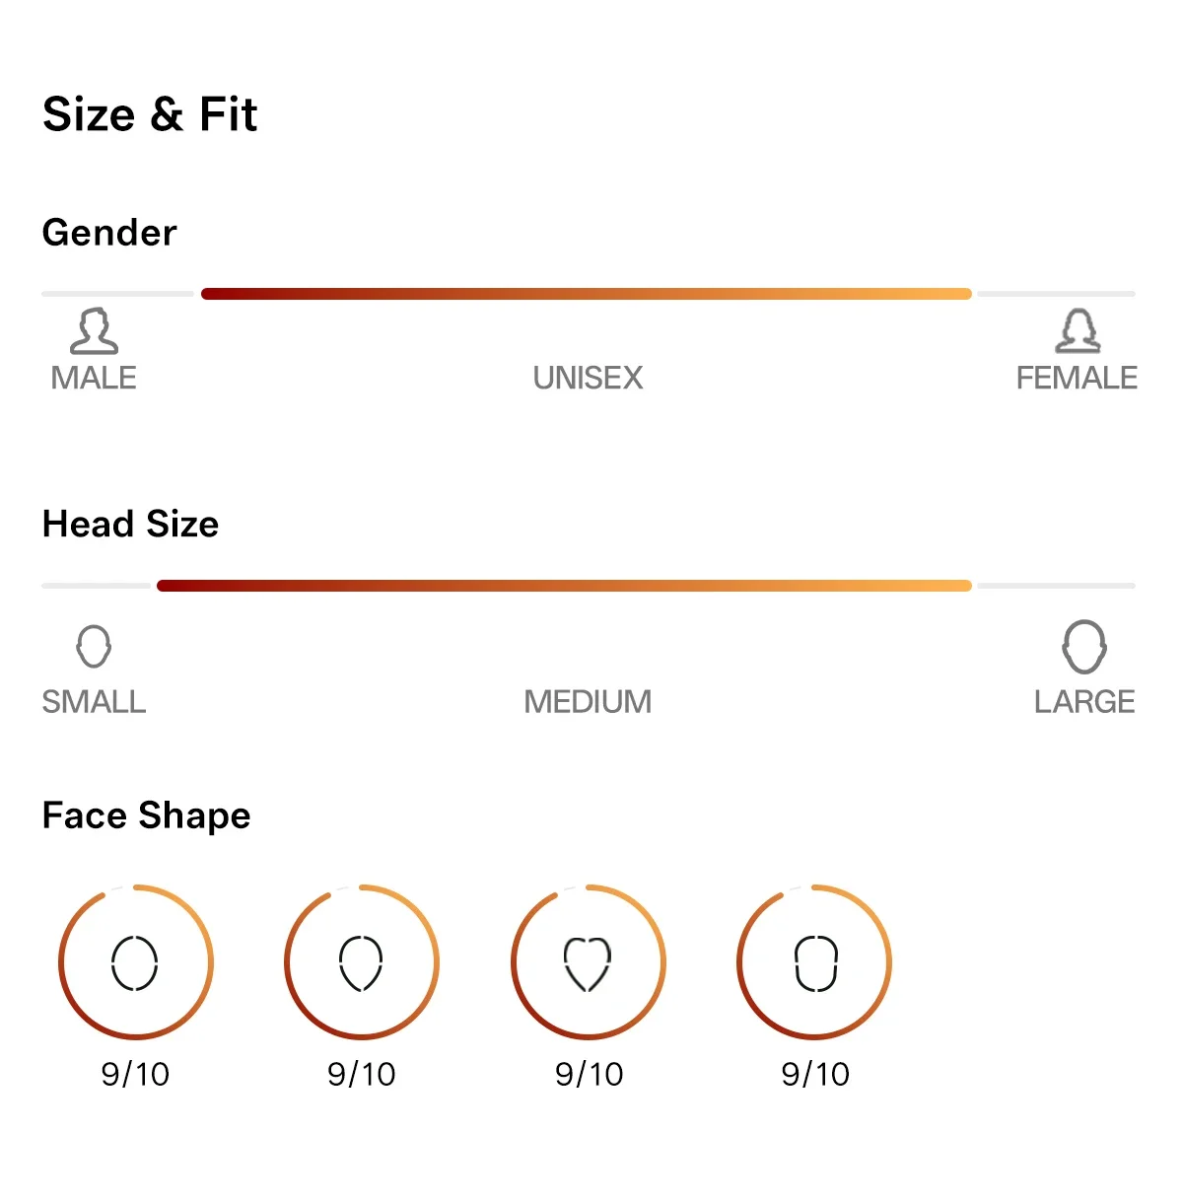
Task: Choose the oval face shape icon
Action: click(x=135, y=962)
